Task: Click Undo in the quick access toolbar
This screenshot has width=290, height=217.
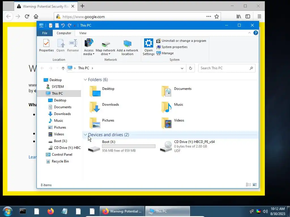Action: [63, 25]
